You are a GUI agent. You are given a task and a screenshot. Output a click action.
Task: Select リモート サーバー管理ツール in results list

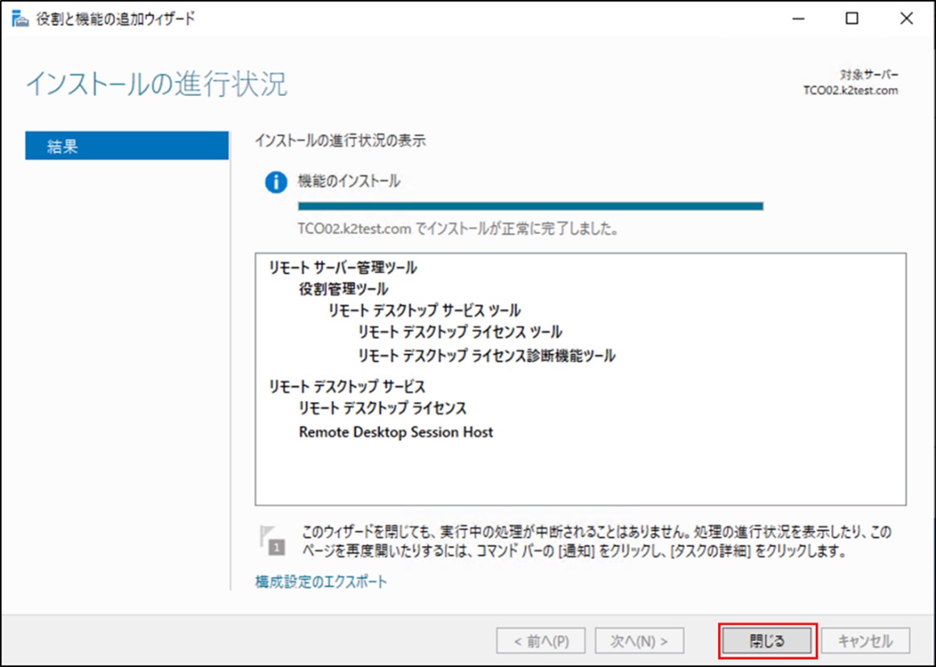[x=343, y=268]
